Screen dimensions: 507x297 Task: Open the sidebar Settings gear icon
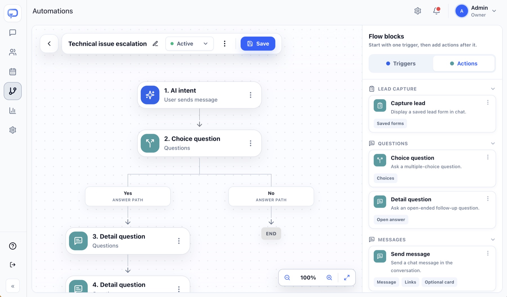pyautogui.click(x=13, y=130)
